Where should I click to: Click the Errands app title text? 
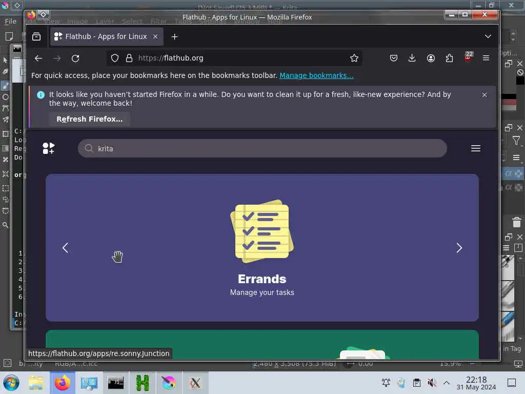click(x=262, y=279)
